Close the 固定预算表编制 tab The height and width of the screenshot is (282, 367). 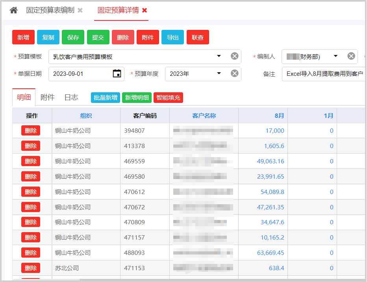pyautogui.click(x=80, y=11)
